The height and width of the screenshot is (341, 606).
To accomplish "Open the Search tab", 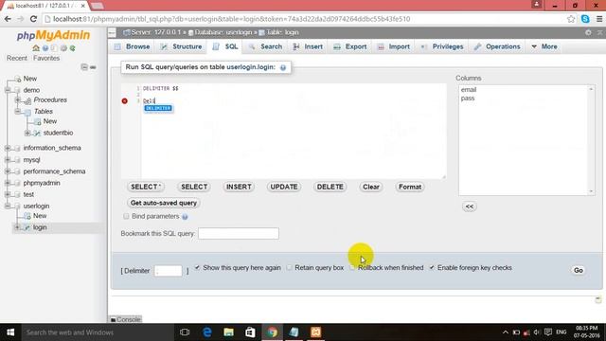I will (x=265, y=46).
